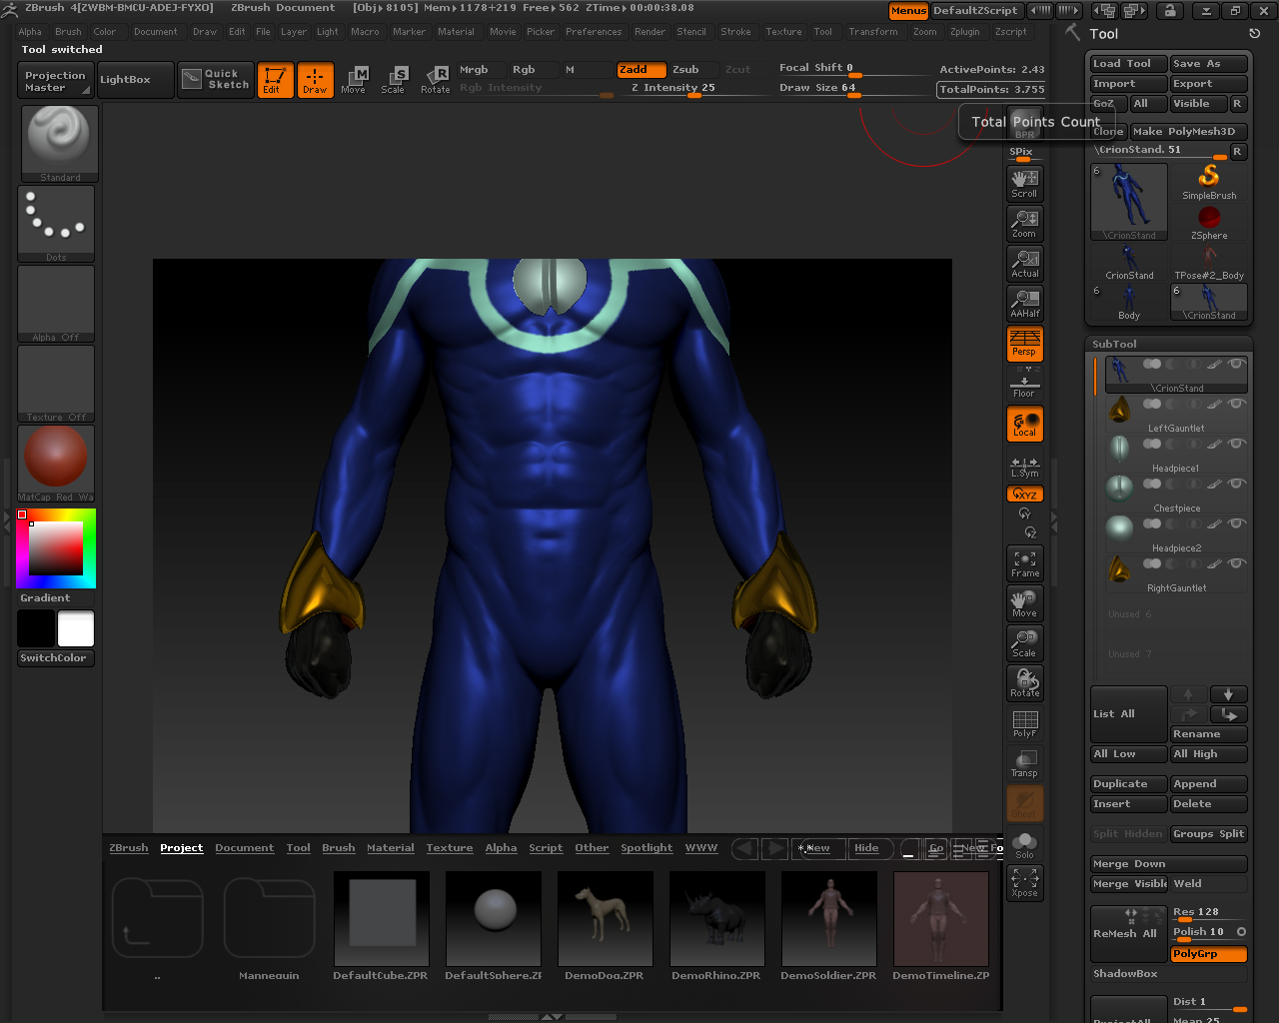The image size is (1279, 1023).
Task: Open Quick Sketch mode
Action: 215,80
